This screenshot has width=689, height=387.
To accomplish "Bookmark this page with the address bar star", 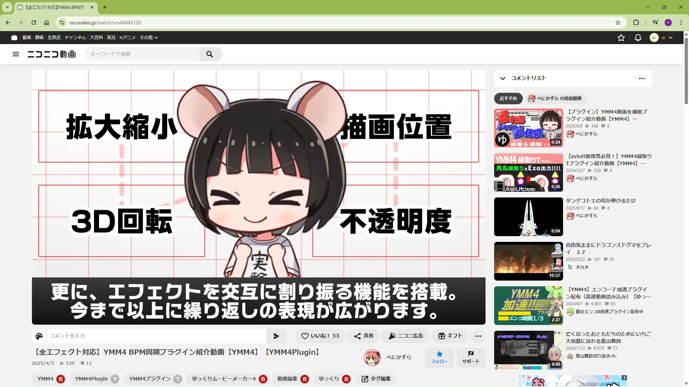I will 618,23.
